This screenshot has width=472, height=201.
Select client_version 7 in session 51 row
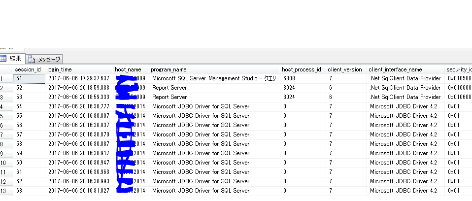pyautogui.click(x=346, y=78)
